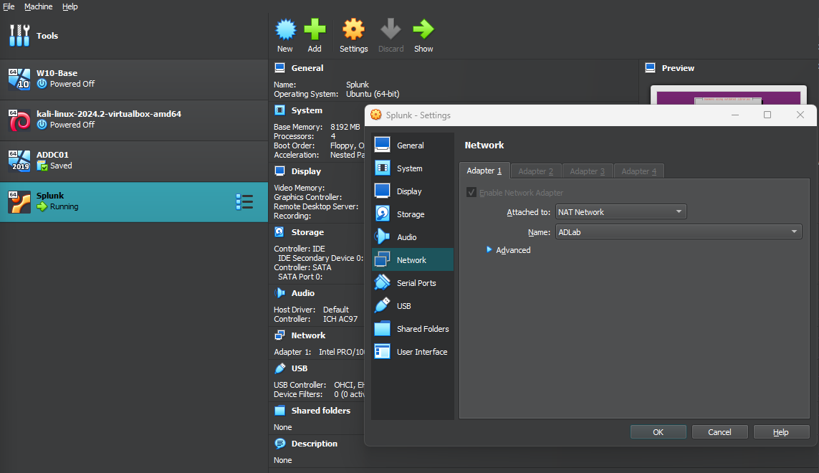This screenshot has width=819, height=473.
Task: Open Display category in Settings dialog
Action: coord(412,191)
